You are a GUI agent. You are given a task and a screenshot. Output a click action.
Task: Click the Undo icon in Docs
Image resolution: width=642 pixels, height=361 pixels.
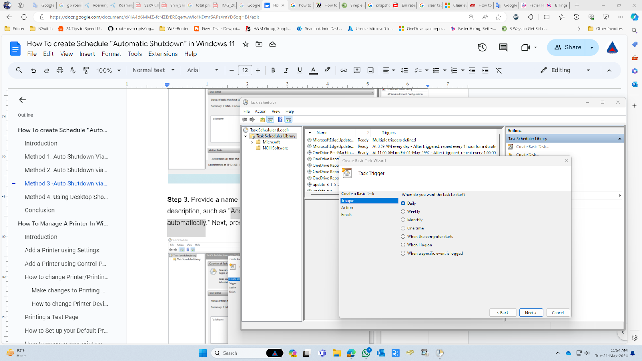(34, 70)
